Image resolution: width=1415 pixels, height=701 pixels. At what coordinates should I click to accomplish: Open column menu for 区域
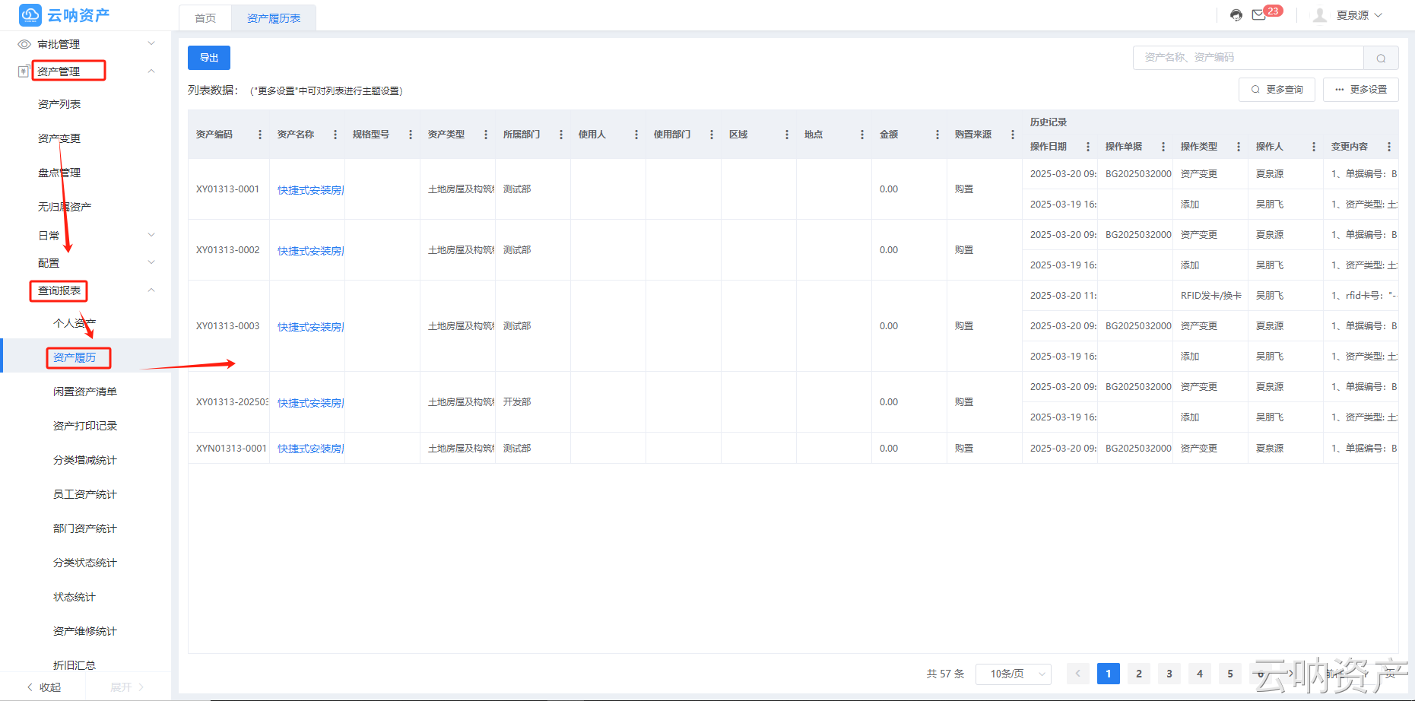coord(787,135)
